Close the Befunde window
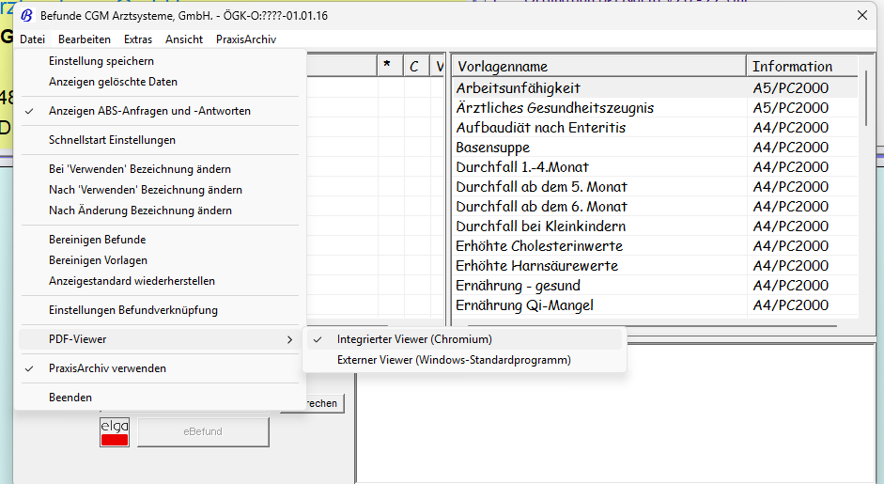The width and height of the screenshot is (884, 484). click(862, 15)
